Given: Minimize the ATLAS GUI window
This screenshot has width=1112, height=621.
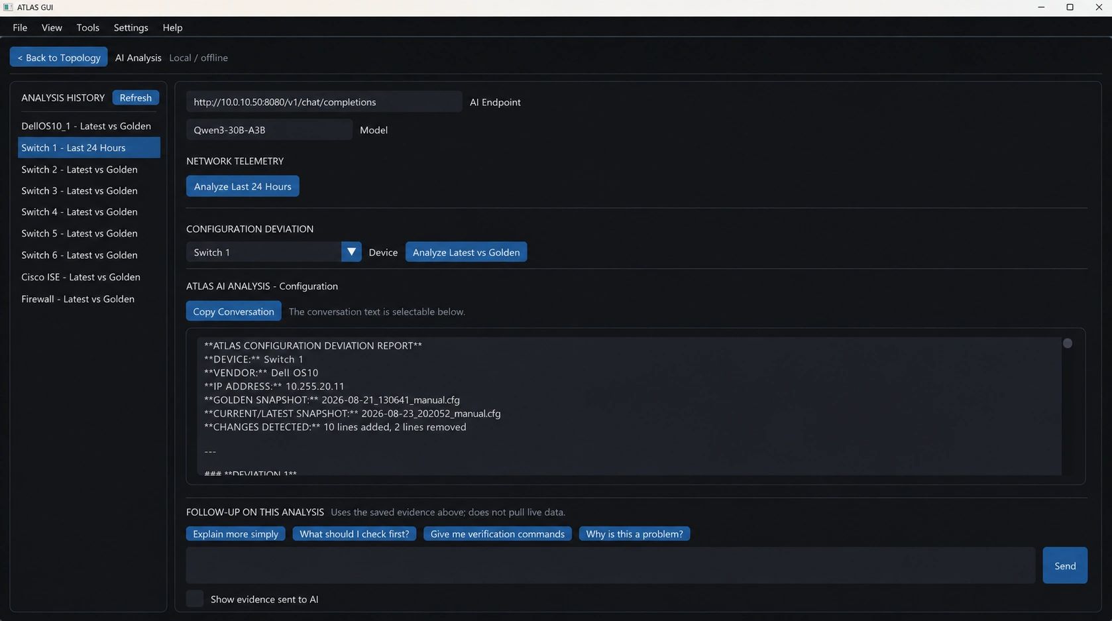Looking at the screenshot, I should tap(1041, 7).
